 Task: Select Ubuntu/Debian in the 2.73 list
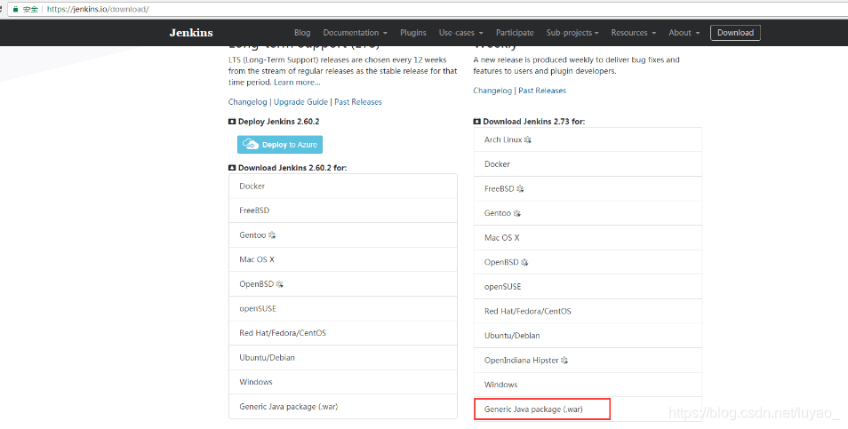(588, 336)
